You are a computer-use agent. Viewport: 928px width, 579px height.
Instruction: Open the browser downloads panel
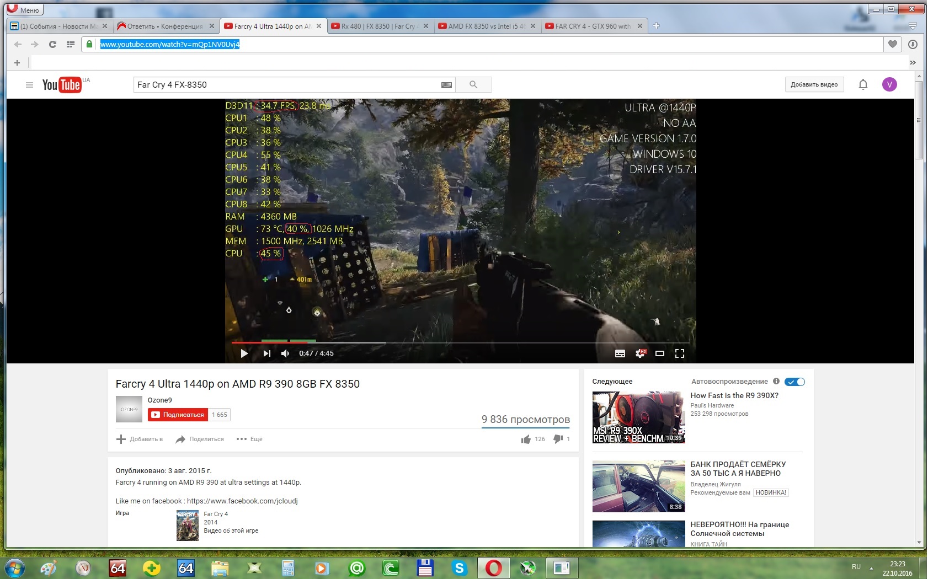[913, 44]
